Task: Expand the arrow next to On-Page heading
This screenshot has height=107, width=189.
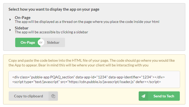Action: pyautogui.click(x=10, y=20)
